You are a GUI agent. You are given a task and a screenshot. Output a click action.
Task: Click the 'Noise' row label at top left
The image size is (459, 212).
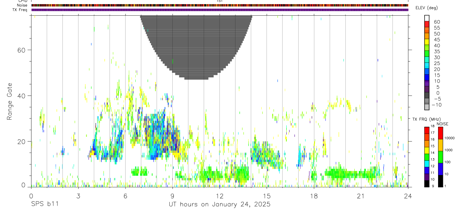(22, 5)
